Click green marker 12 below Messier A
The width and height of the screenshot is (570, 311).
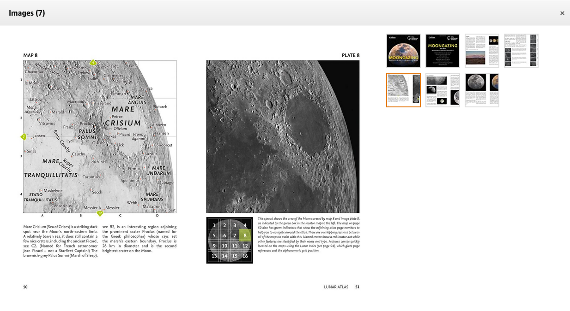click(x=100, y=213)
